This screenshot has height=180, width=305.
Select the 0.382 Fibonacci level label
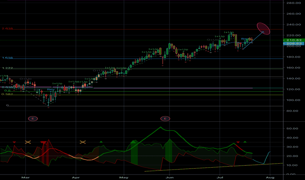coord(7,94)
